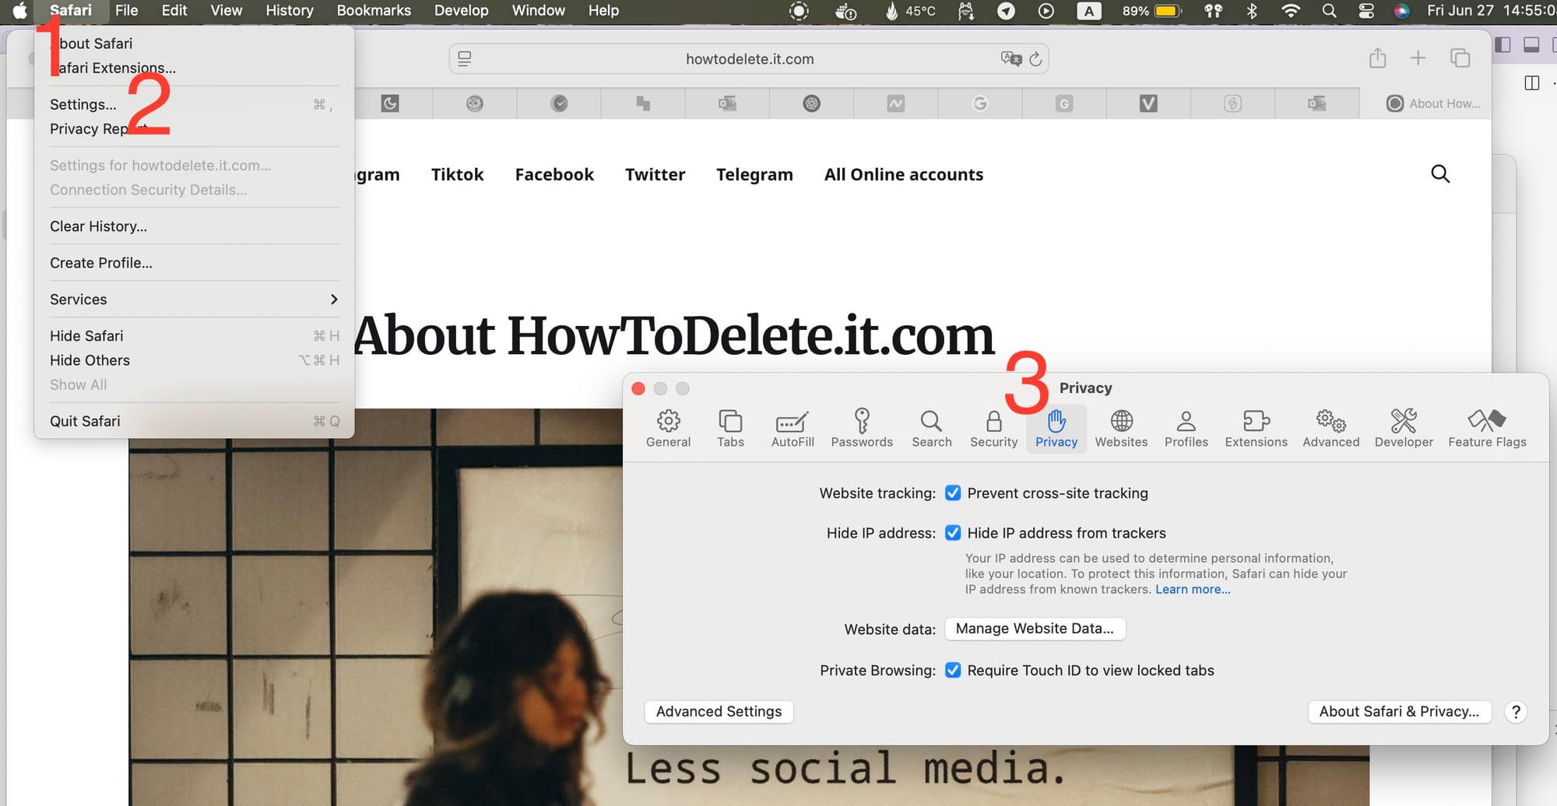This screenshot has width=1557, height=806.
Task: Expand the Services submenu
Action: (x=194, y=300)
